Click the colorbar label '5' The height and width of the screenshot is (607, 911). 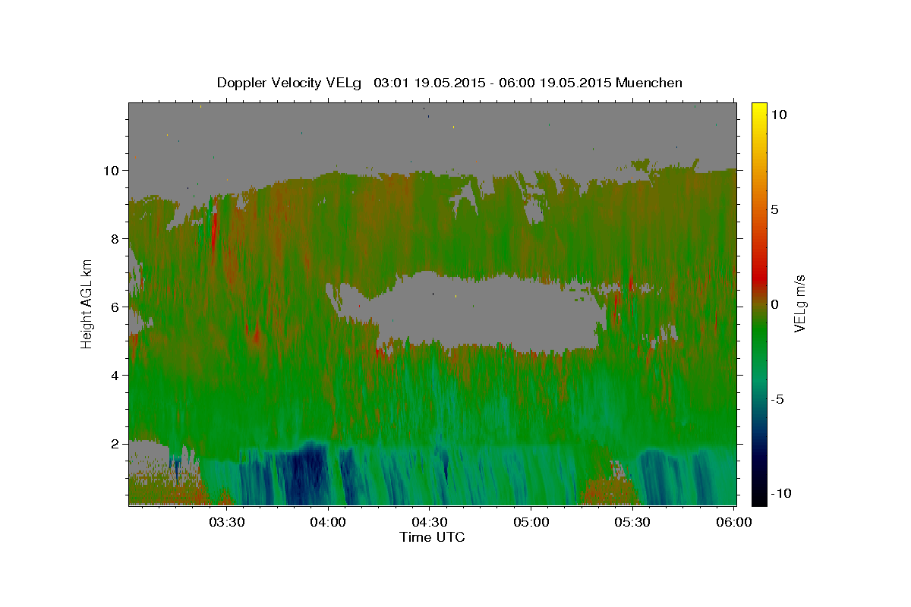(x=774, y=209)
